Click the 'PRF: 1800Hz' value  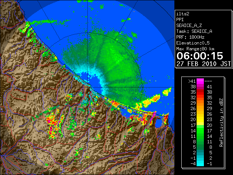[x=190, y=37]
